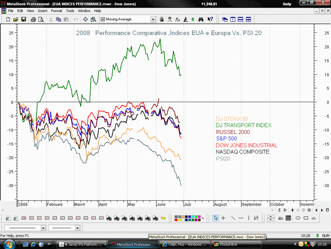Open the first line style dropdown
Image resolution: width=331 pixels, height=249 pixels.
click(43, 228)
